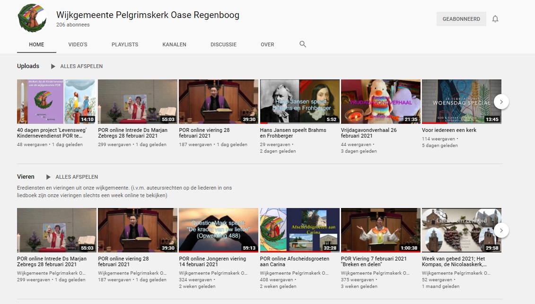This screenshot has width=535, height=304.
Task: Click the channel name Wijkgemeente Pelgrimskerk Oase Regenboog
Action: (x=148, y=15)
